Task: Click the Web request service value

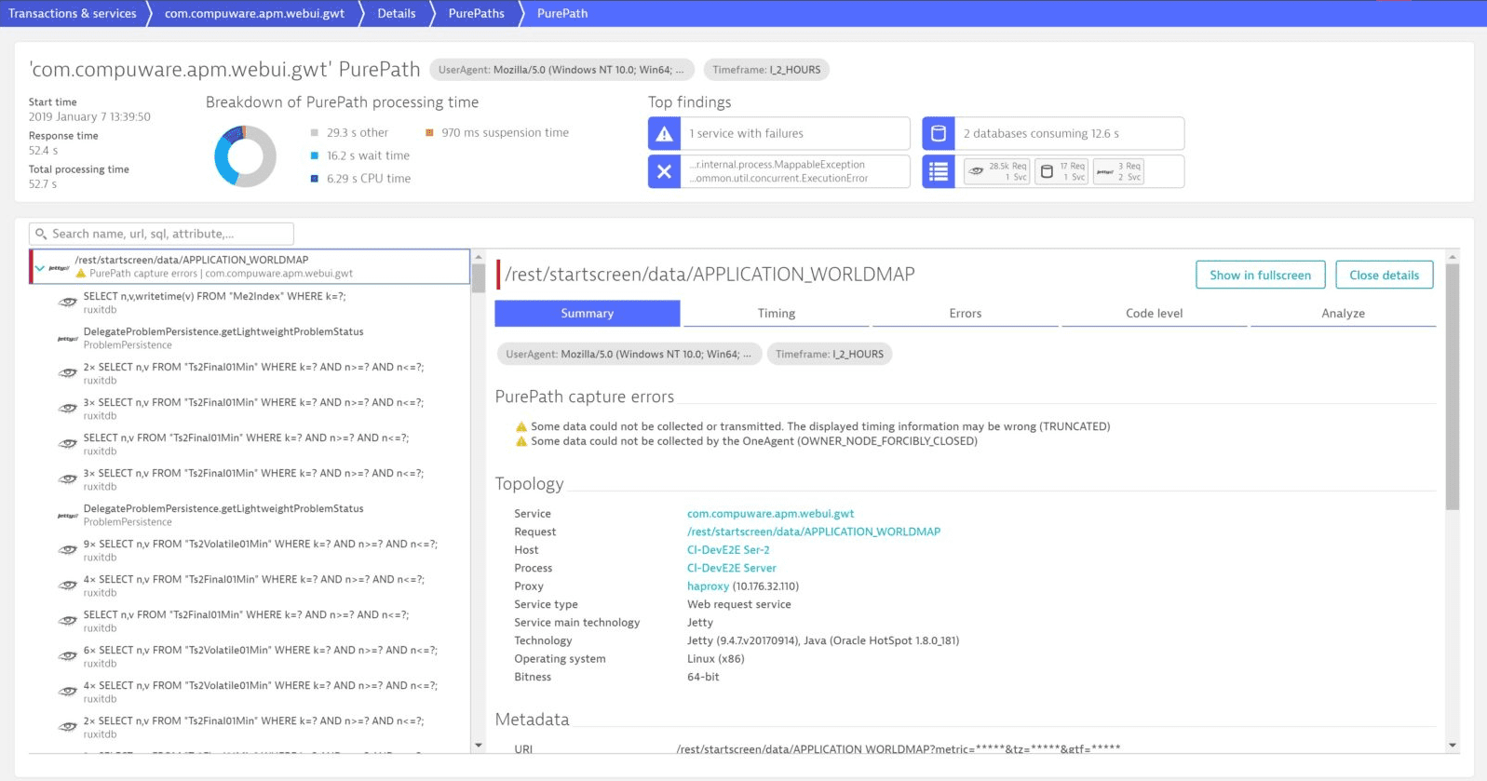Action: pos(739,604)
